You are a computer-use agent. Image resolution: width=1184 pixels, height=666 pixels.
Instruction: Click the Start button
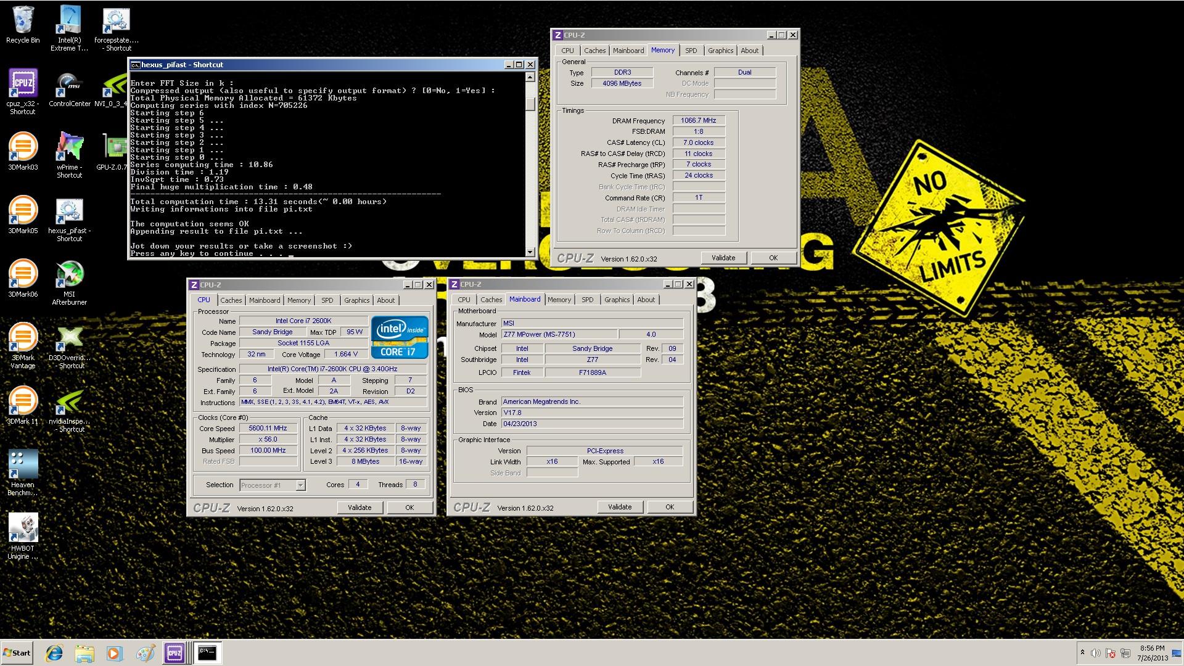click(x=17, y=653)
